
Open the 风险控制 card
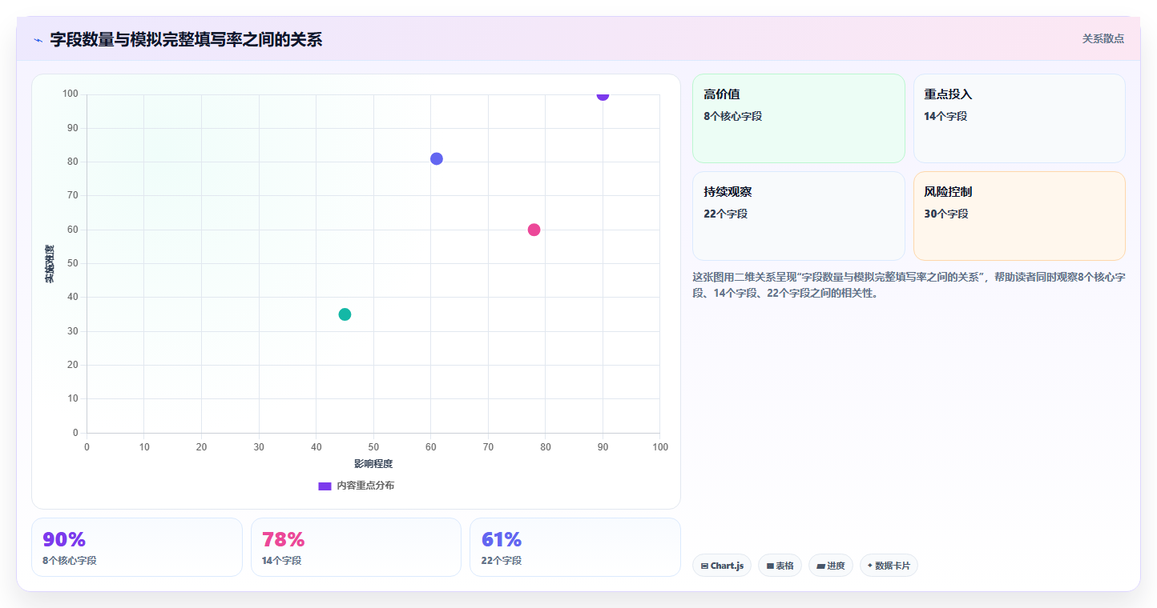1019,216
